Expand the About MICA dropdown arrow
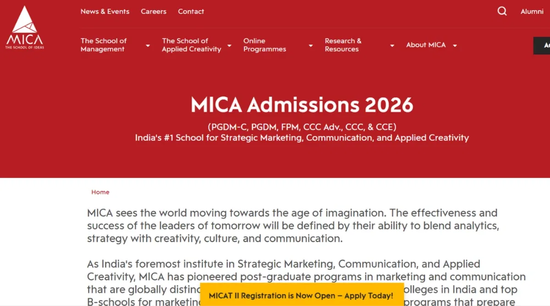The width and height of the screenshot is (550, 306). pos(455,45)
